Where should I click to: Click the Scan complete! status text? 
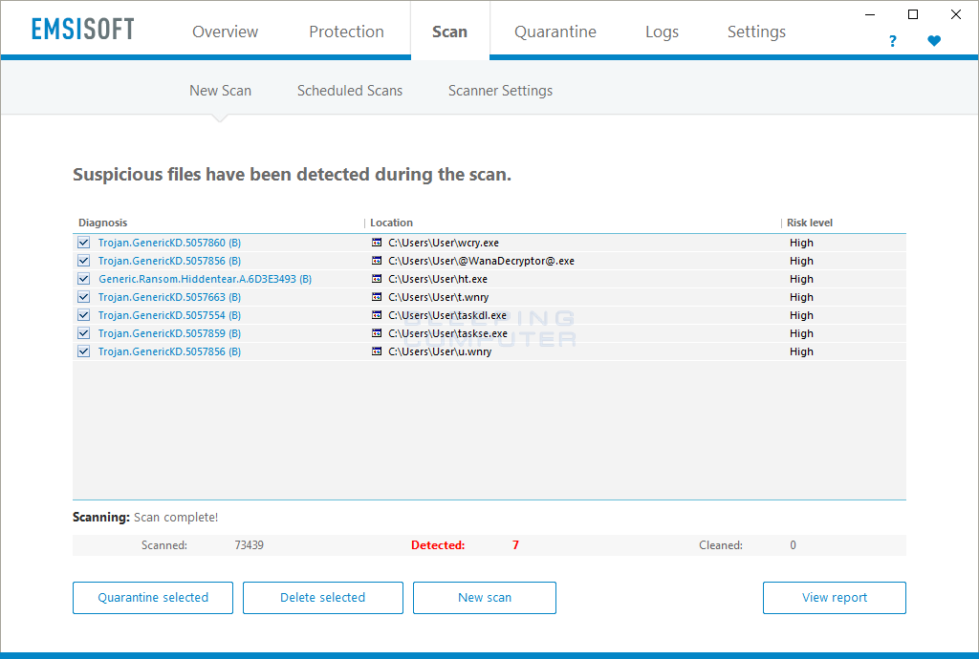tap(176, 517)
